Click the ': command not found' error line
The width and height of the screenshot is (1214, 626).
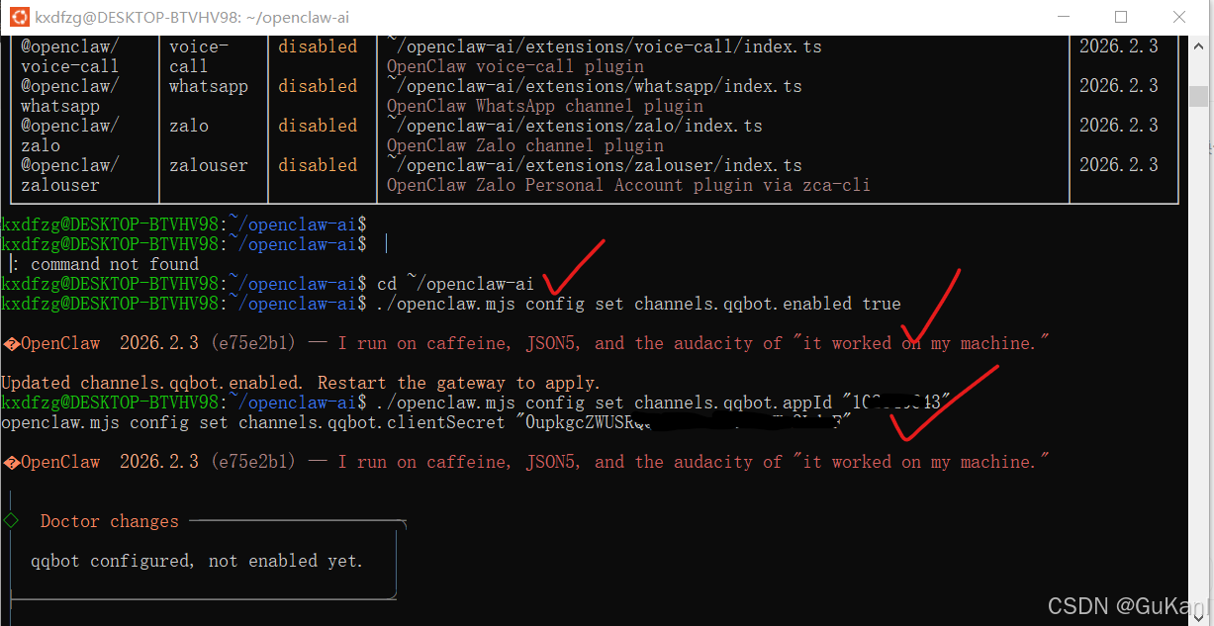[x=105, y=264]
